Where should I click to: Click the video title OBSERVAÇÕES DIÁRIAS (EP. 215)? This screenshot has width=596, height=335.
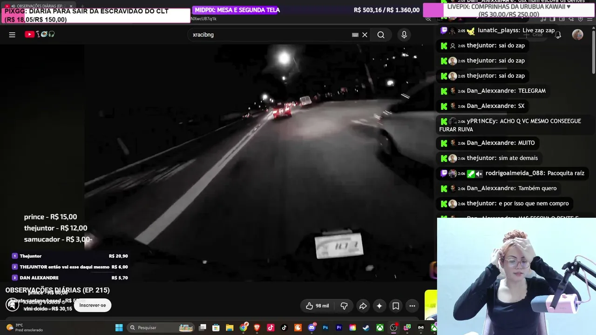pos(58,290)
